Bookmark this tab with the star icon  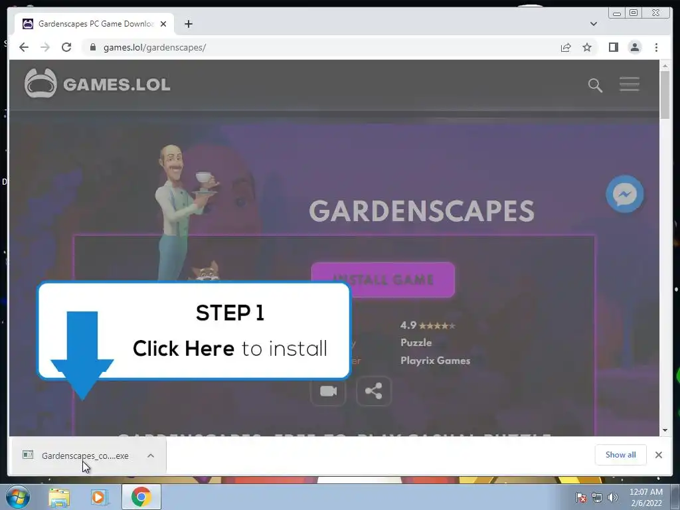(587, 47)
